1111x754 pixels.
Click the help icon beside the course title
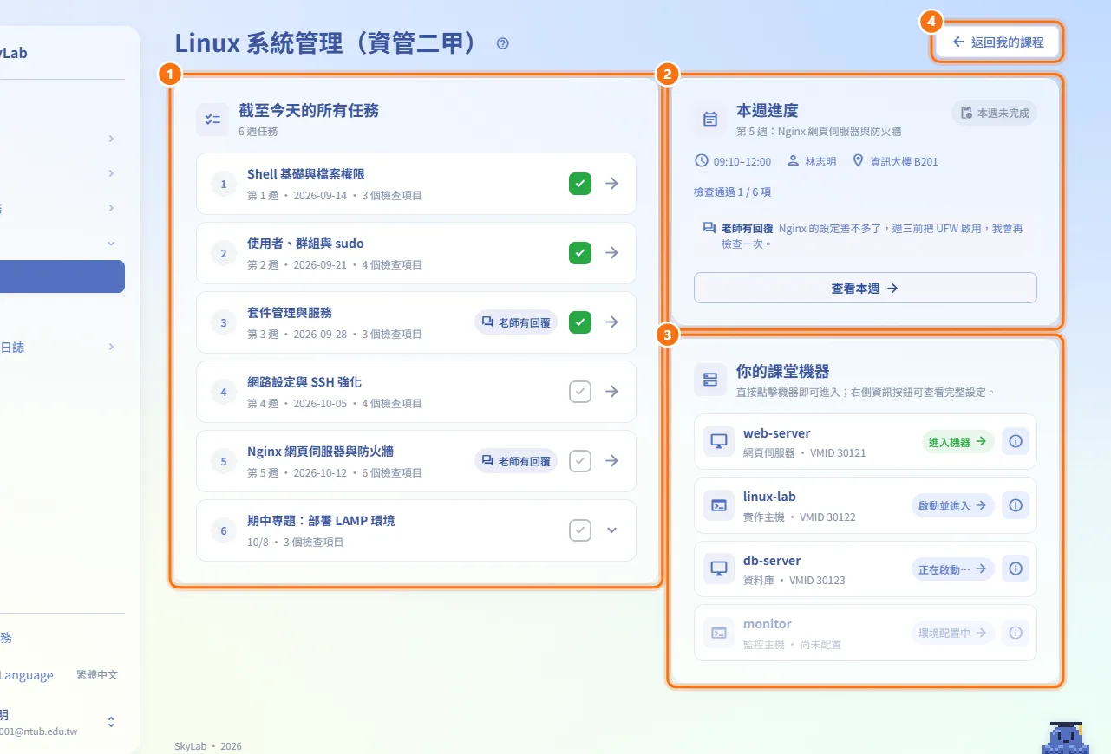pyautogui.click(x=503, y=43)
